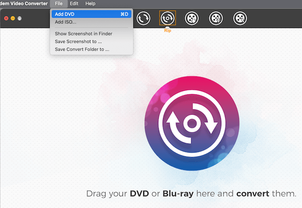Select the highlighted Rip disc icon
This screenshot has height=208, width=302.
(x=167, y=18)
